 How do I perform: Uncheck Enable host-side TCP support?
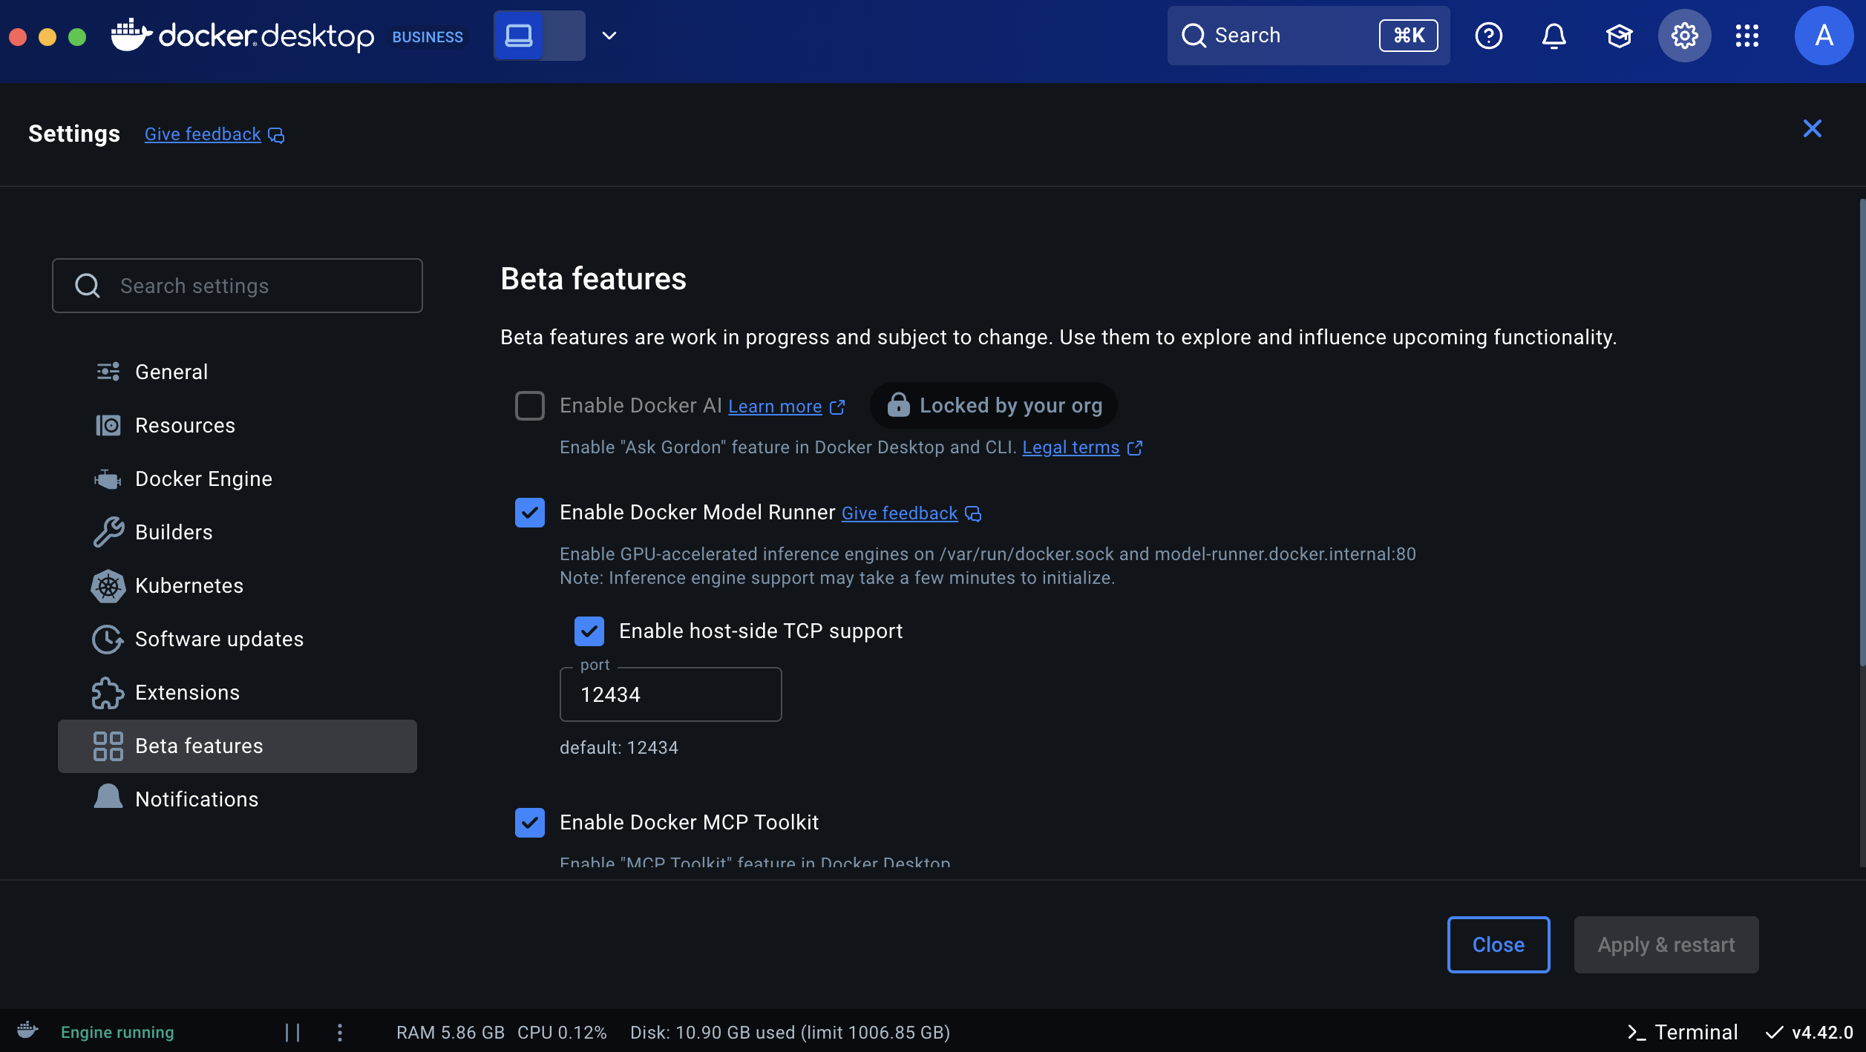coord(589,631)
